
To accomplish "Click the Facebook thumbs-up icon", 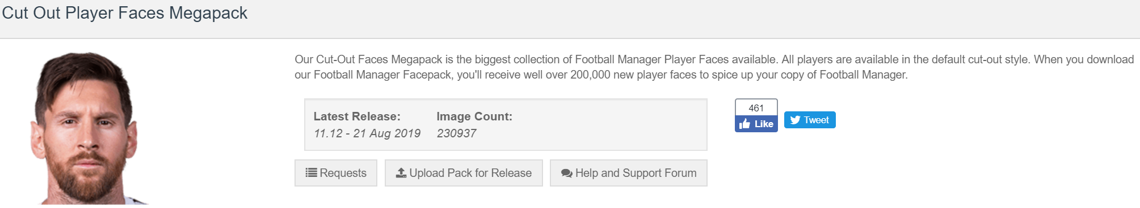I will click(744, 124).
